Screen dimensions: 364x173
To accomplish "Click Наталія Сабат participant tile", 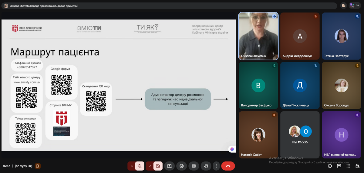I will 258,135.
